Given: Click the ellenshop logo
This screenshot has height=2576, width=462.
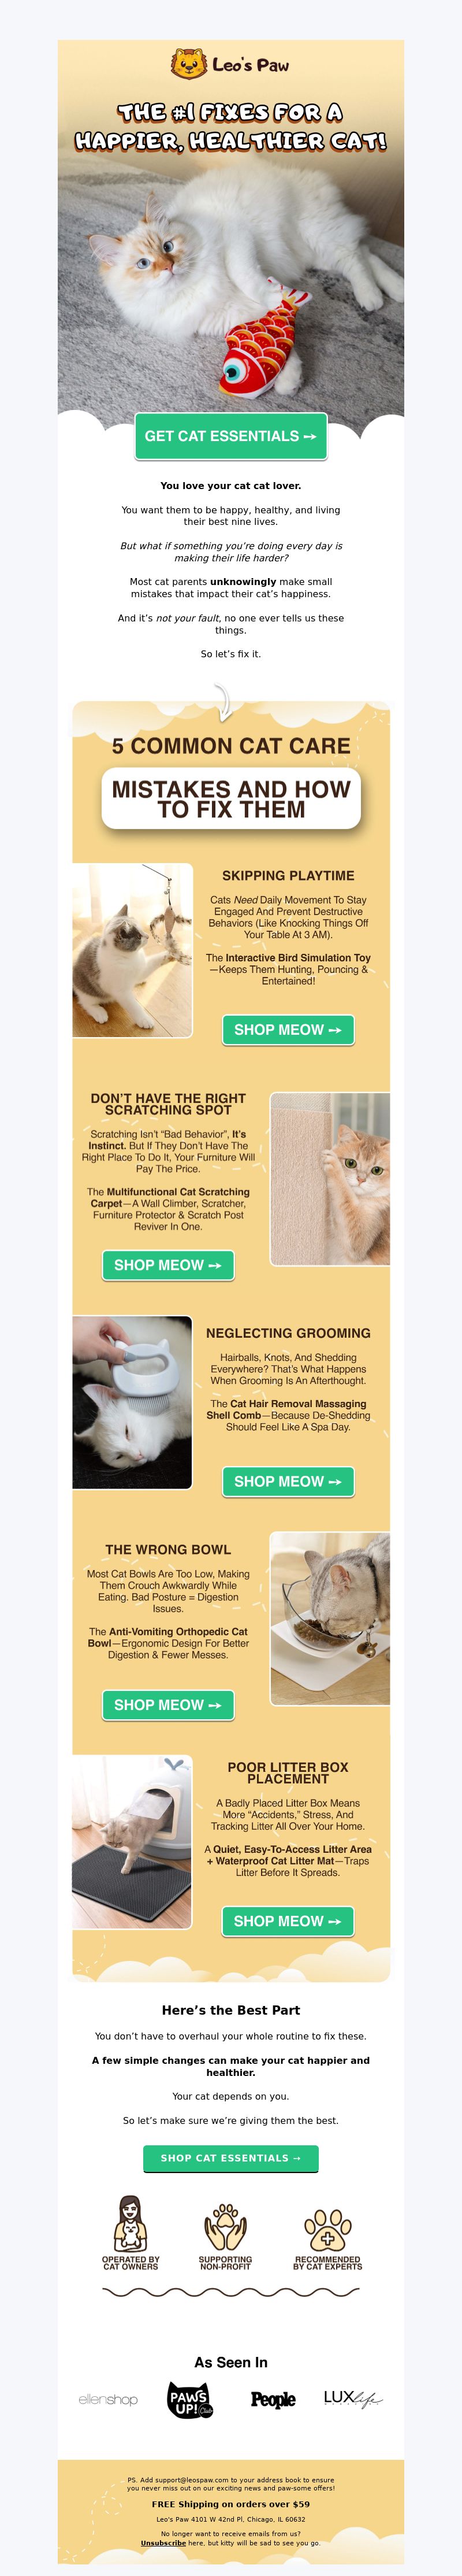Looking at the screenshot, I should [x=108, y=2399].
